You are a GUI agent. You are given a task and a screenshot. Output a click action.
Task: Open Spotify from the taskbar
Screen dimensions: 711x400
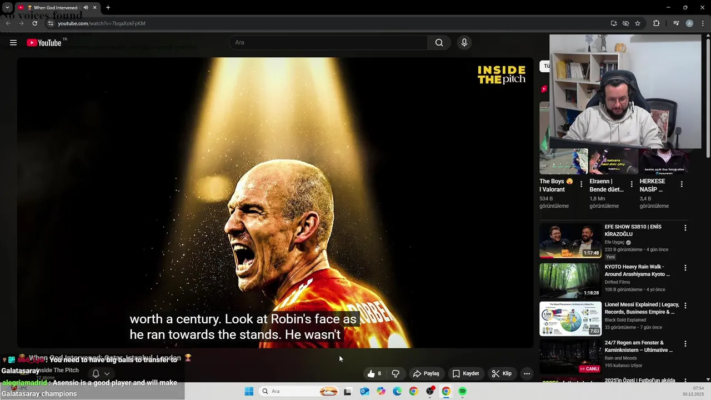point(462,391)
